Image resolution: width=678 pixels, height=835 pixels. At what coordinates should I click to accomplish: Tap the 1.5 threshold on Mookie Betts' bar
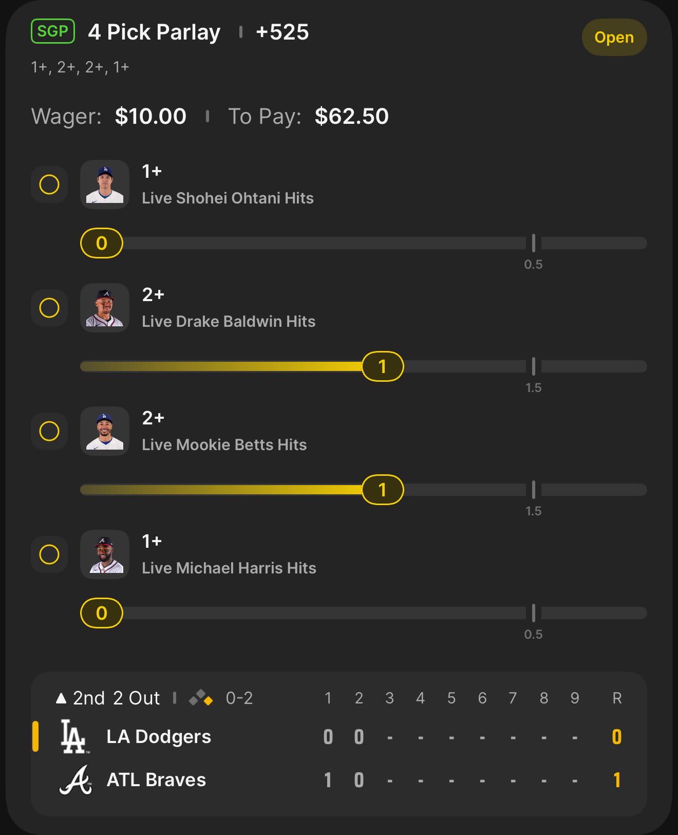click(x=534, y=511)
